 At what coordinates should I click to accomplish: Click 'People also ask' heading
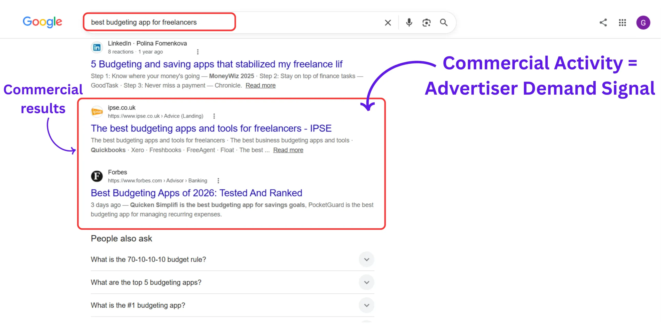point(121,238)
